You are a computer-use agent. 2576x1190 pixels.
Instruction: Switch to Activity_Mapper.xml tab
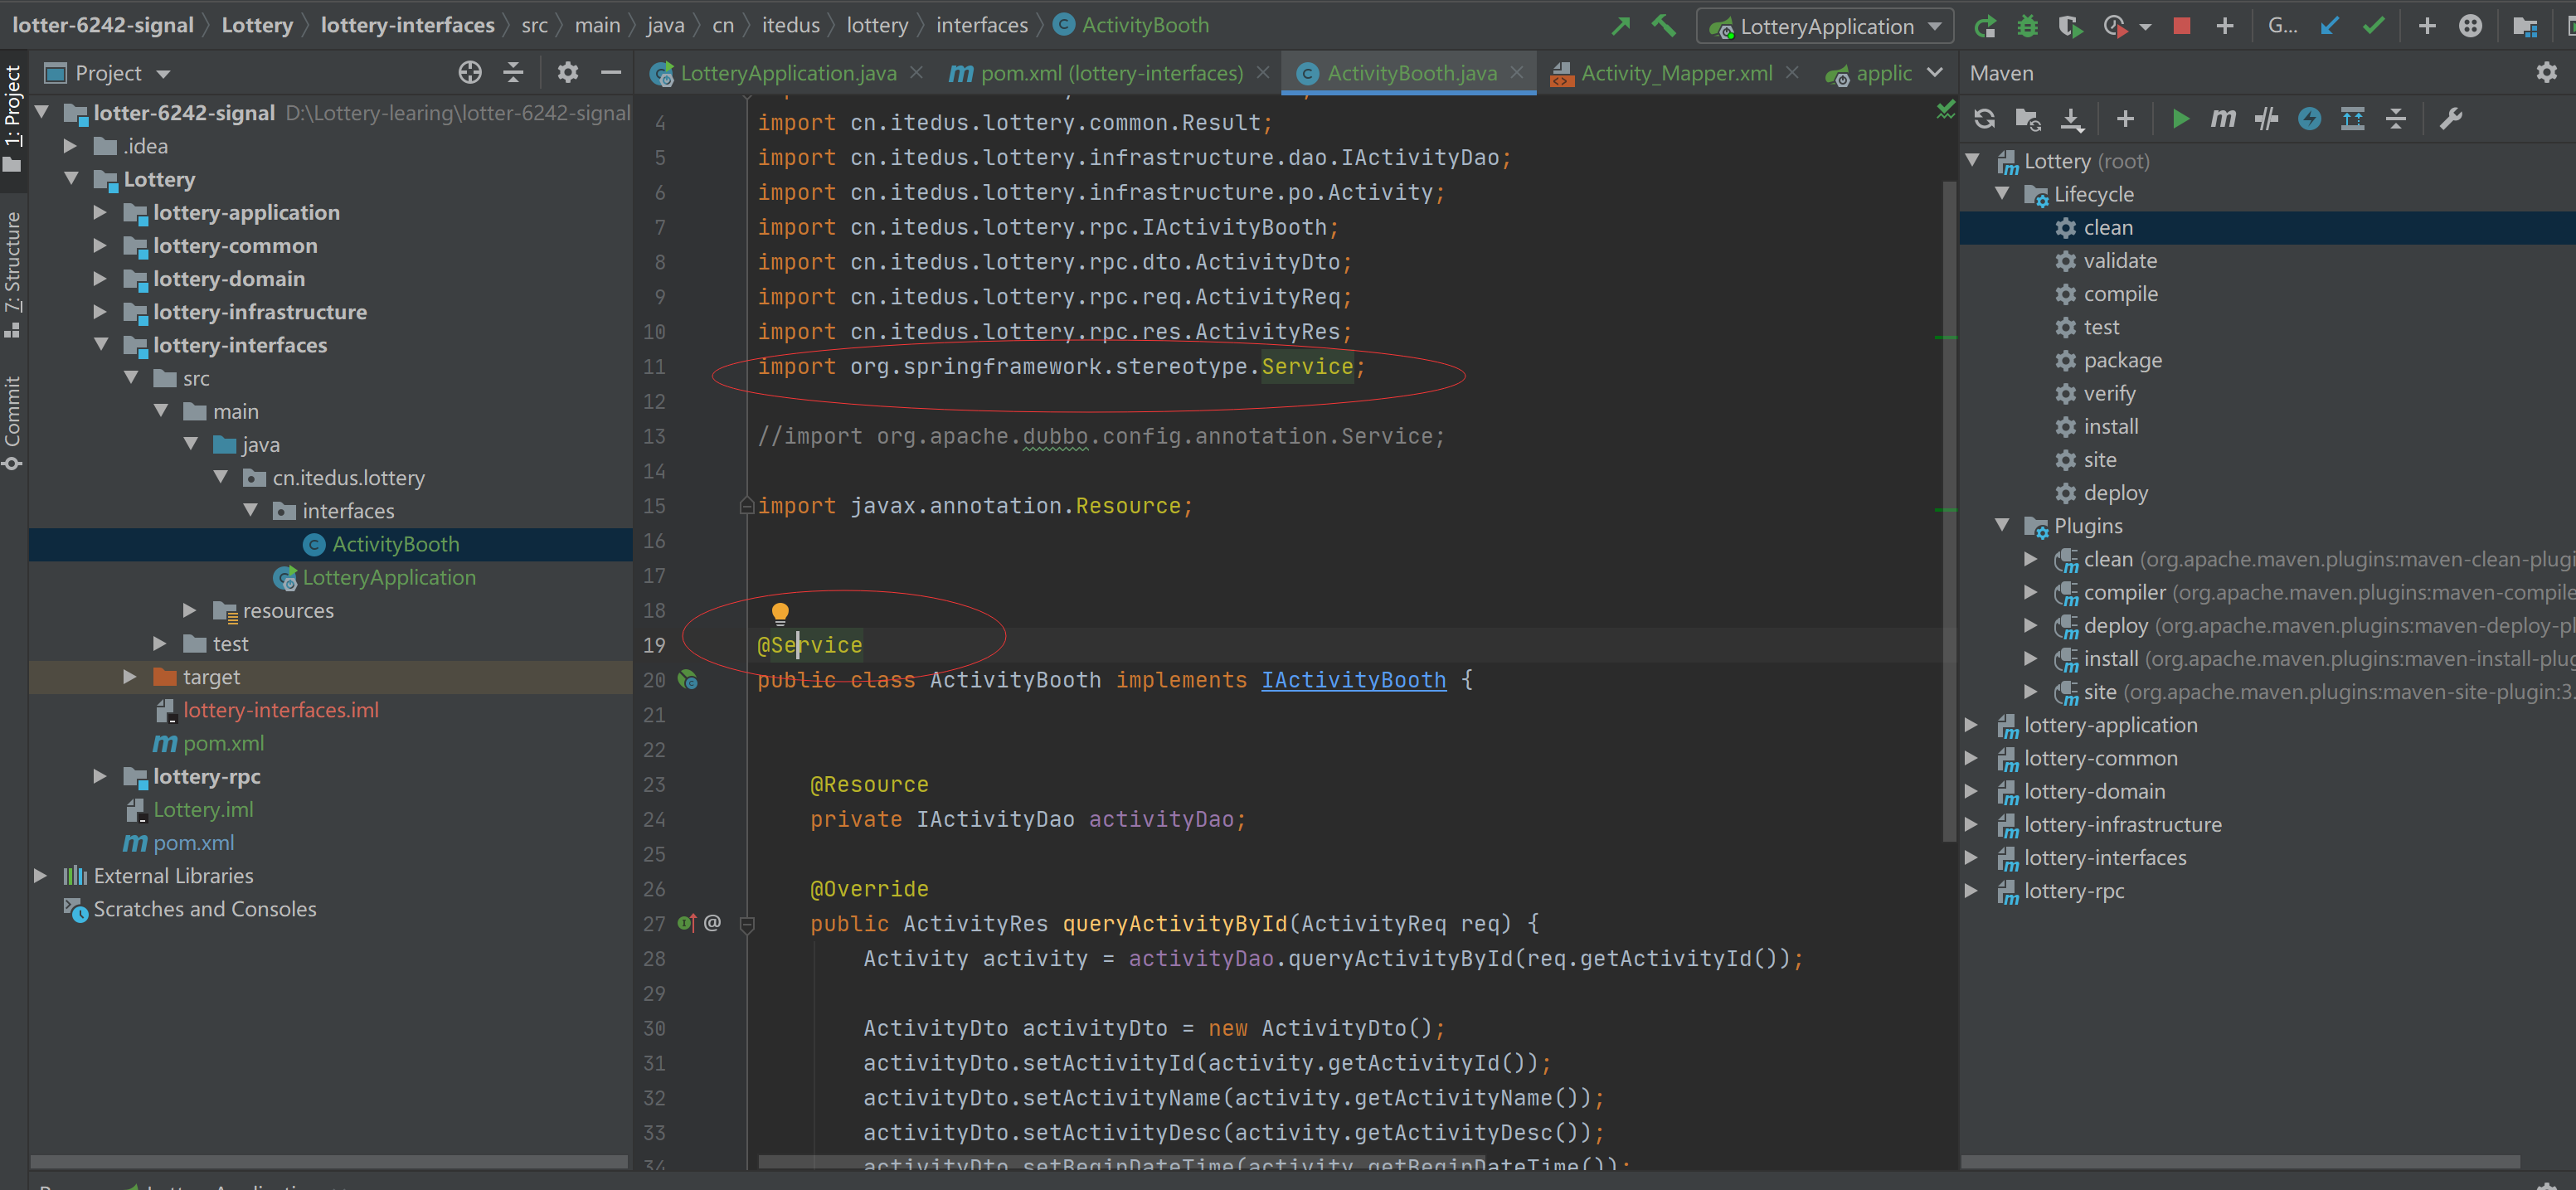(x=1676, y=73)
